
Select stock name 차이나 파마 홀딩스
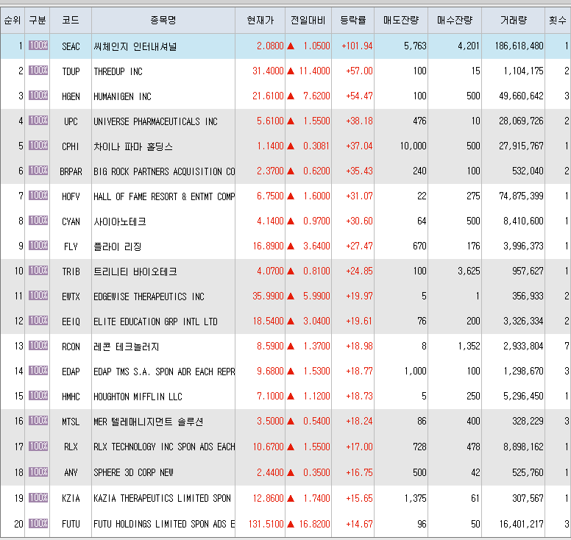click(x=133, y=146)
